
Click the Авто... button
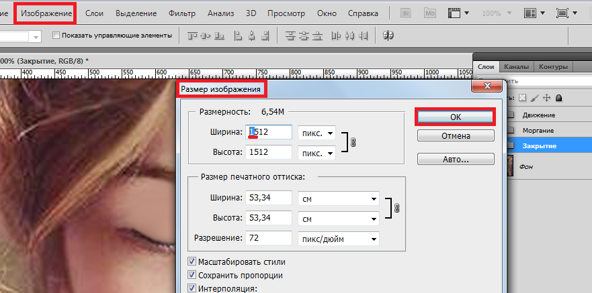point(456,159)
